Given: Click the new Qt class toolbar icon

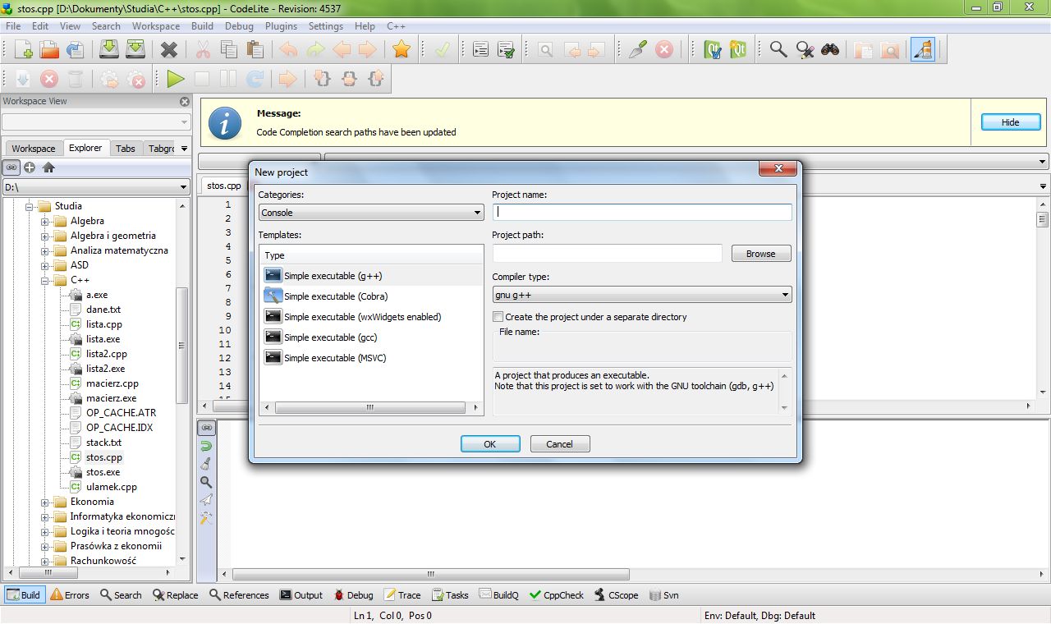Looking at the screenshot, I should [739, 50].
